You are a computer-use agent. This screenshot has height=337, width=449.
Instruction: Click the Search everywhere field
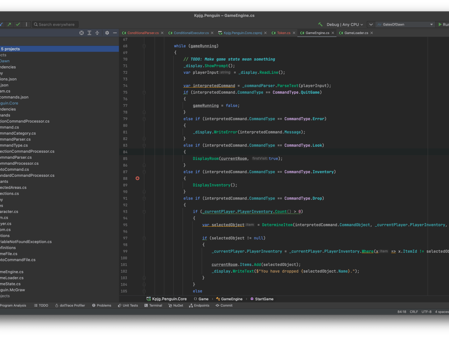(x=56, y=24)
